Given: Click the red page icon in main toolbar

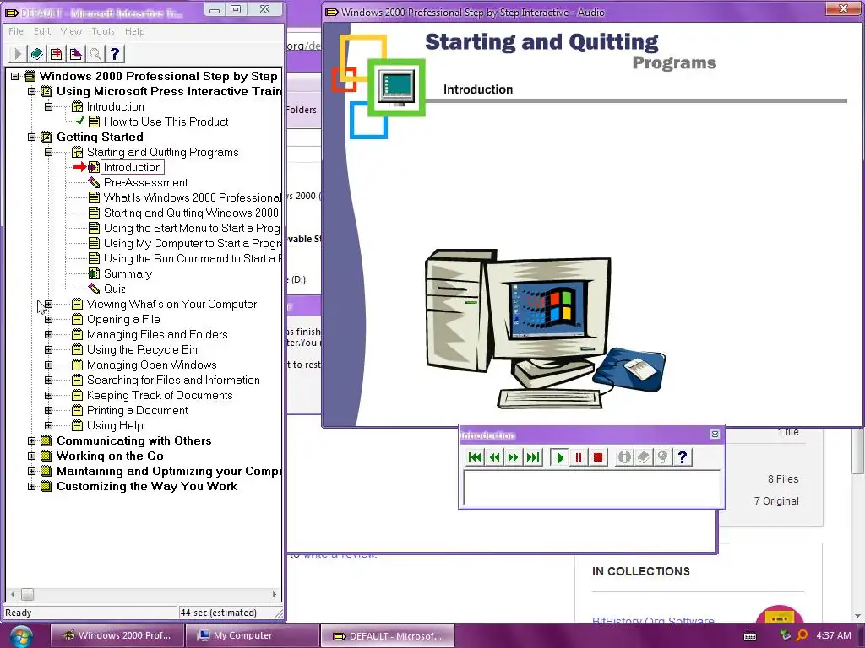Looking at the screenshot, I should click(x=57, y=53).
